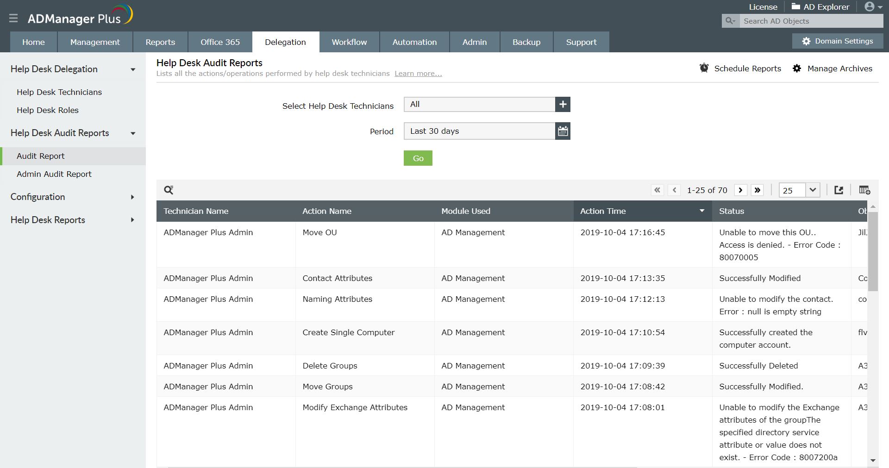Open the rows-per-page dropdown showing 25
This screenshot has height=468, width=889.
point(800,190)
